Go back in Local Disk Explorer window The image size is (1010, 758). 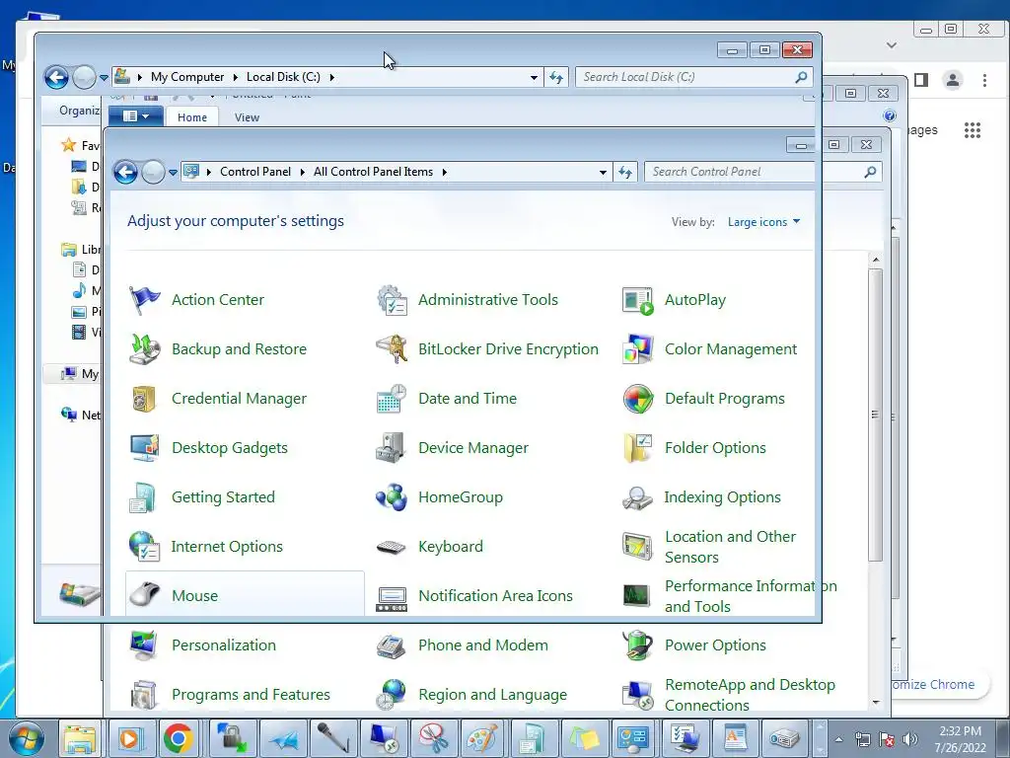(56, 77)
